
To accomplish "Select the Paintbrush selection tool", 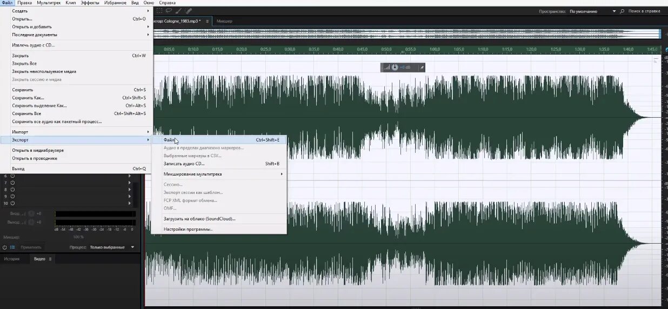I will [178, 11].
